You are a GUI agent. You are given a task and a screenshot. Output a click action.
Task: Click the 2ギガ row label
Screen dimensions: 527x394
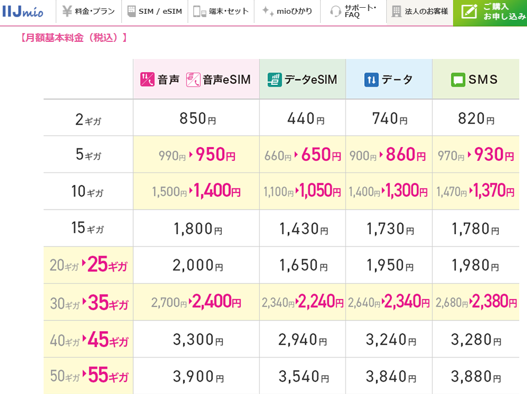[88, 120]
